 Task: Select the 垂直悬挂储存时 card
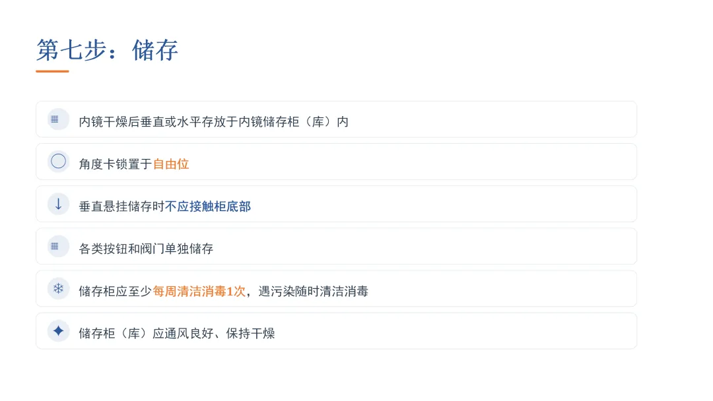click(337, 204)
